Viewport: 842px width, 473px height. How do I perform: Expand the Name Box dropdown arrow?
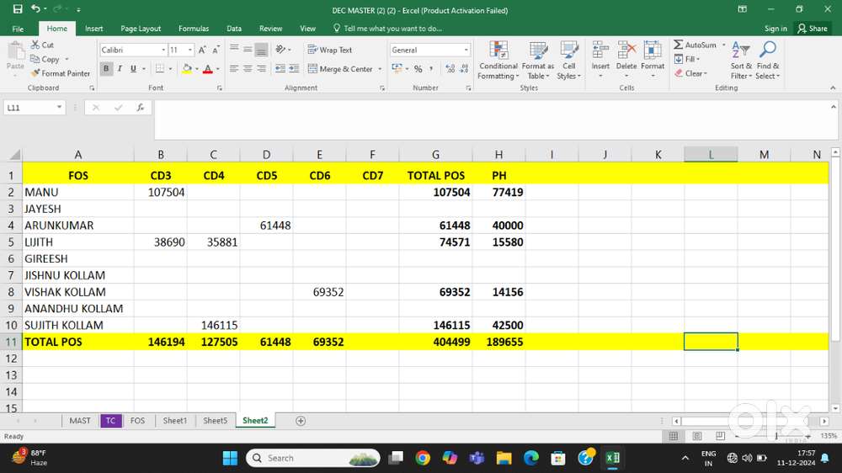pos(59,108)
